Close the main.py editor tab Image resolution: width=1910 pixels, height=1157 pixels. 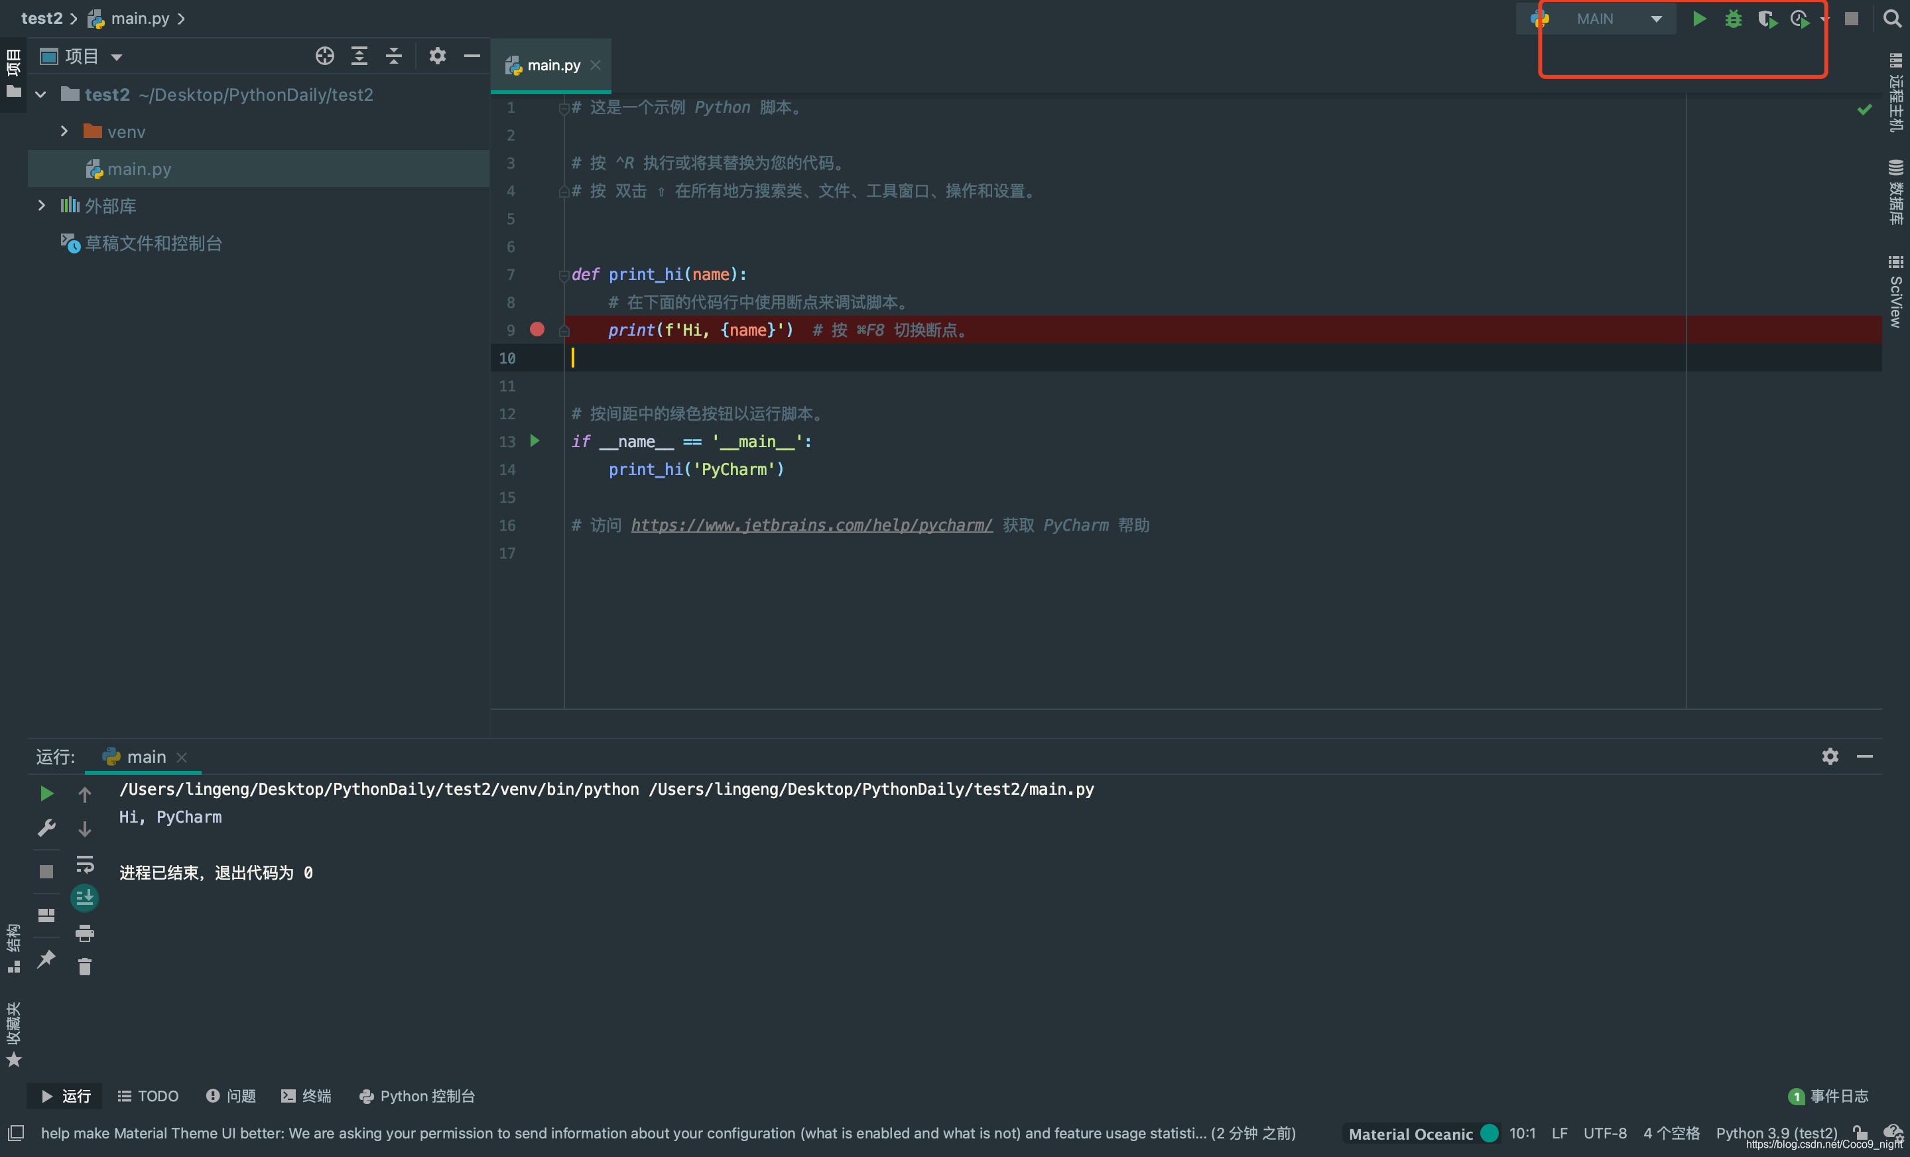[x=596, y=65]
